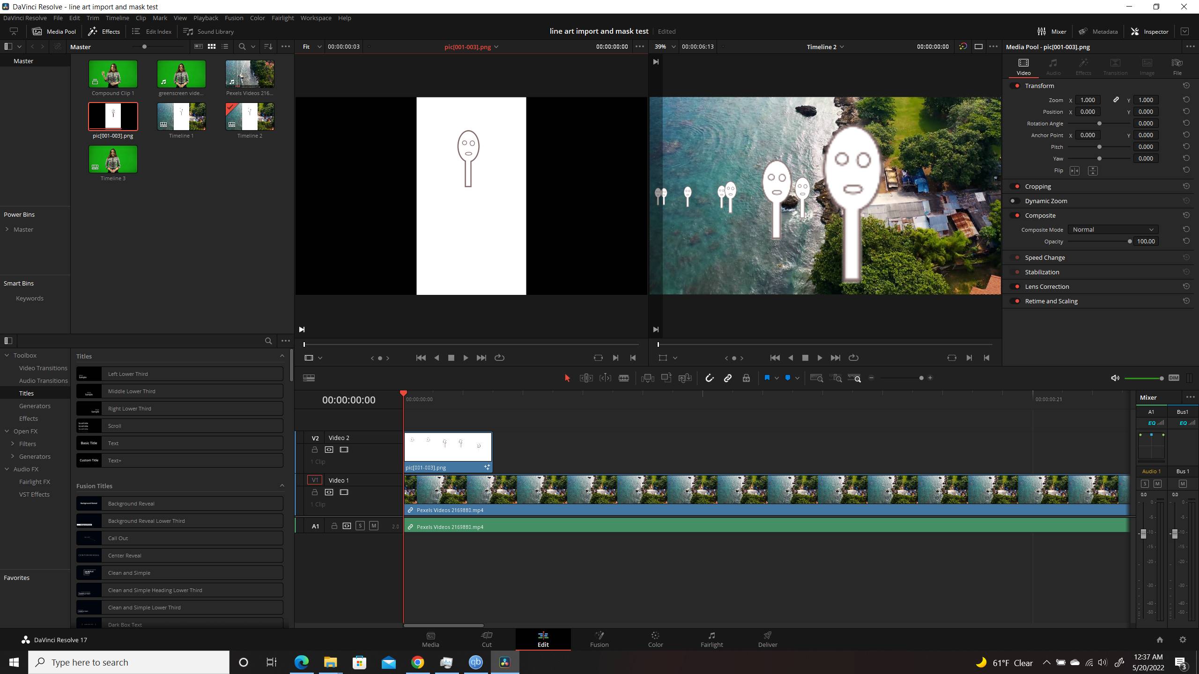This screenshot has height=674, width=1199.
Task: Disable the Transform section toggle
Action: point(1016,86)
